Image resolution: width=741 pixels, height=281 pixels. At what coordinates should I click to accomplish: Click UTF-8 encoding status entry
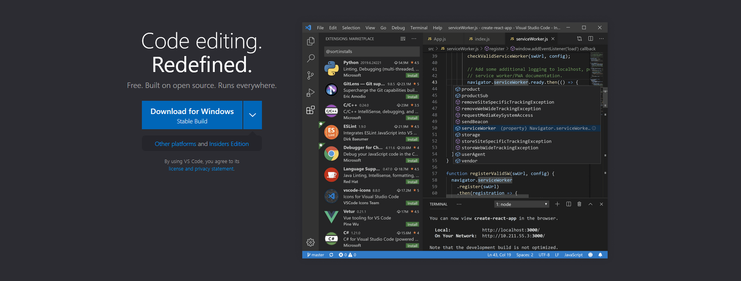pyautogui.click(x=544, y=255)
